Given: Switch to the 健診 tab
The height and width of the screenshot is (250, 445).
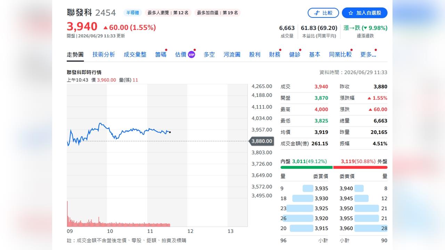Looking at the screenshot, I should tap(294, 55).
